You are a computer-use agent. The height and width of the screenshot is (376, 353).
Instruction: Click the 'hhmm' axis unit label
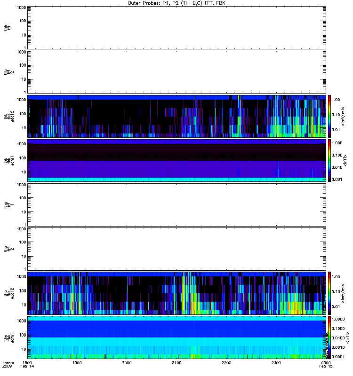(x=8, y=362)
